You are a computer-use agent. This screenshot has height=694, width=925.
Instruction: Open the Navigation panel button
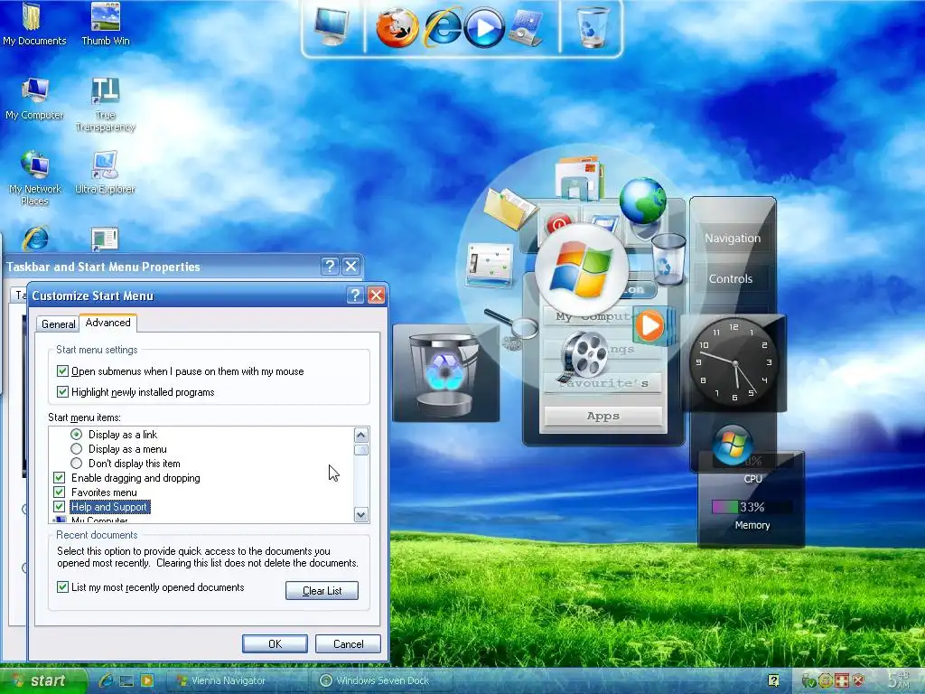733,239
